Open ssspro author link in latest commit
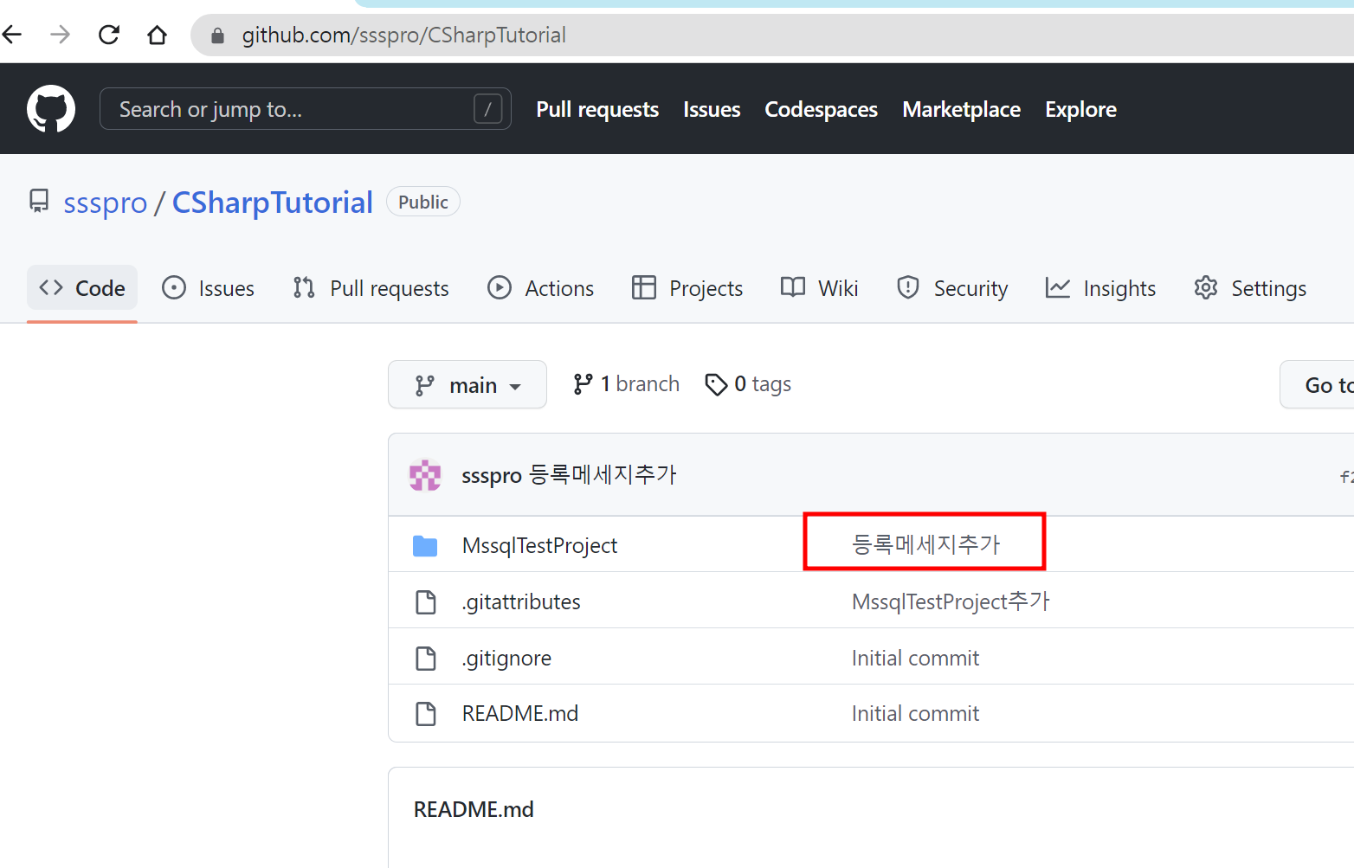1354x868 pixels. click(492, 475)
